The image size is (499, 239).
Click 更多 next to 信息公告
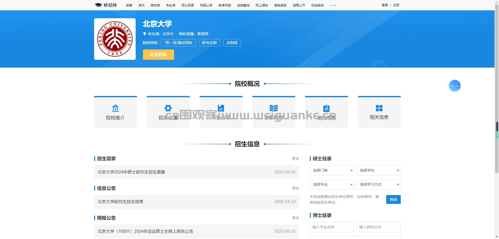tap(296, 188)
